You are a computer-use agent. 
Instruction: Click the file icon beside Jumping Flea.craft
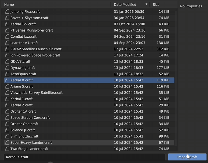coord(7,12)
